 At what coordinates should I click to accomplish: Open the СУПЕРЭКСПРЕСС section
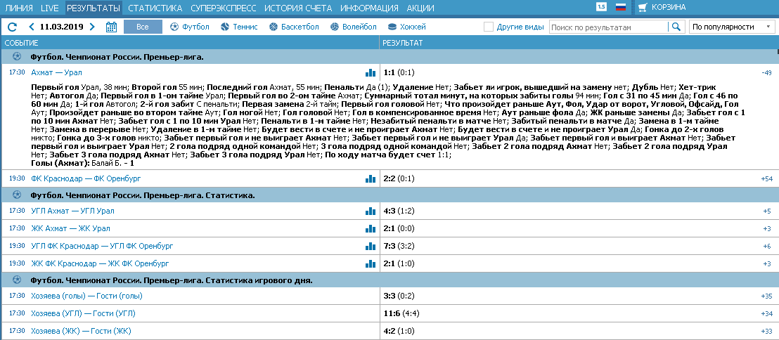click(x=224, y=8)
